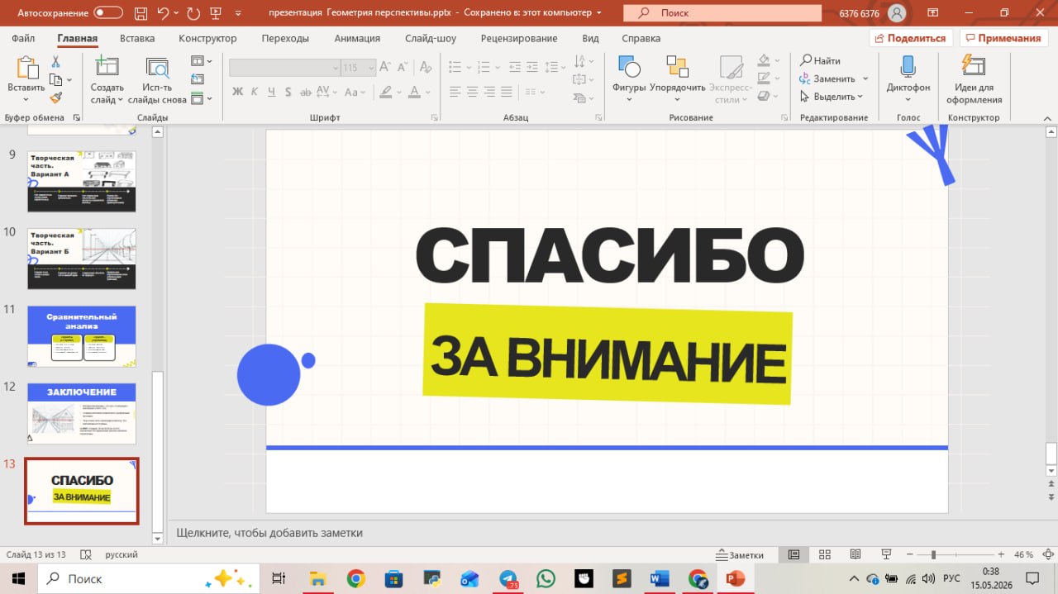Click the Поиск search box in title bar

(724, 13)
